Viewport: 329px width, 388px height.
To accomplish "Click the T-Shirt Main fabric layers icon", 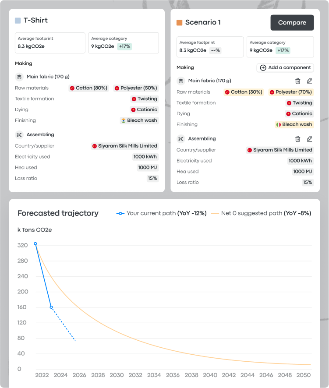I will (19, 77).
